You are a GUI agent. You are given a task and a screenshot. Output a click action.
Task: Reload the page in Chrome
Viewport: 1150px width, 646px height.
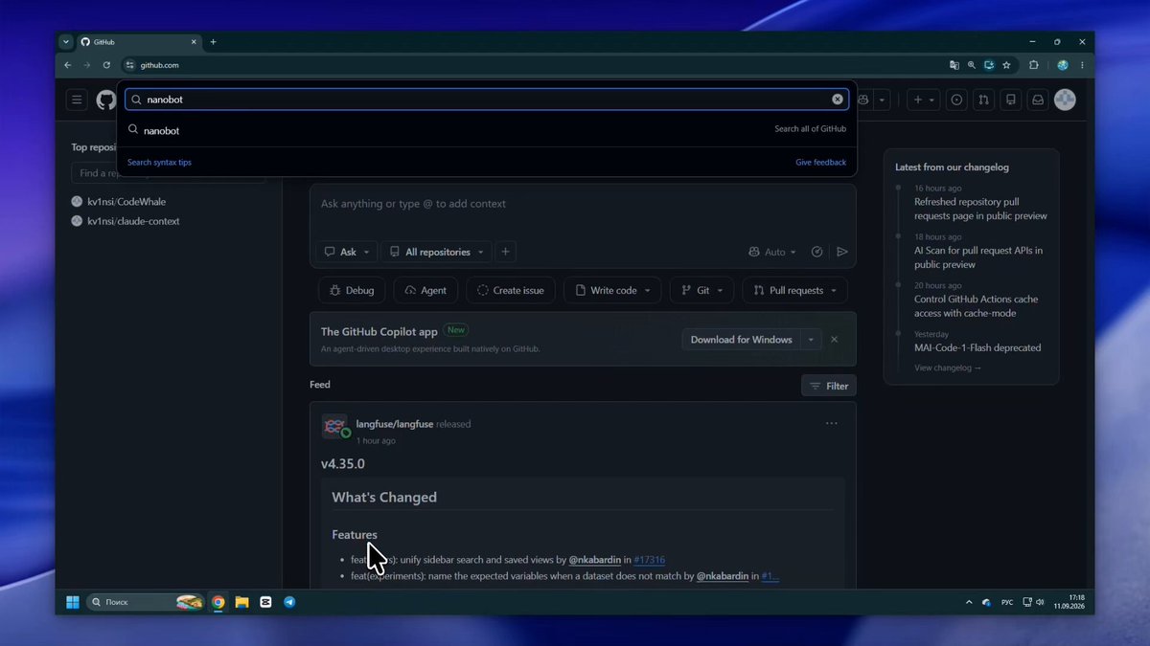(x=106, y=65)
